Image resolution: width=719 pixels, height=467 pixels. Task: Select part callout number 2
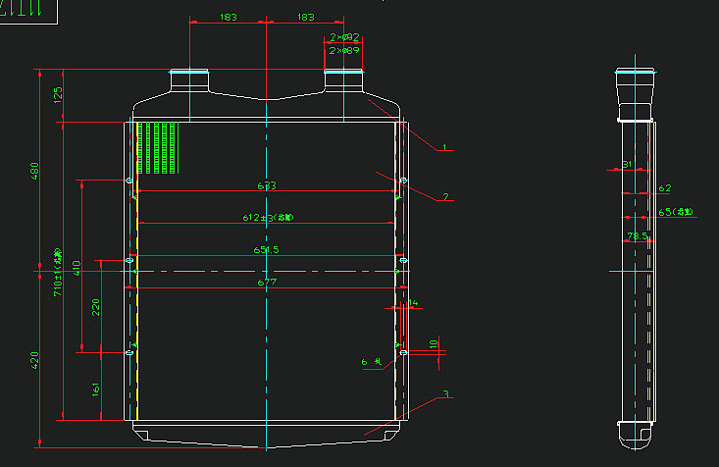pos(445,197)
